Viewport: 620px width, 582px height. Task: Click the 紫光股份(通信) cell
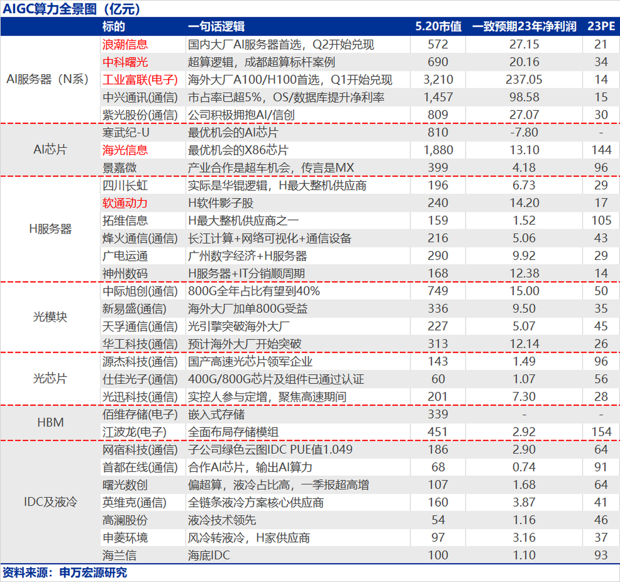point(140,115)
